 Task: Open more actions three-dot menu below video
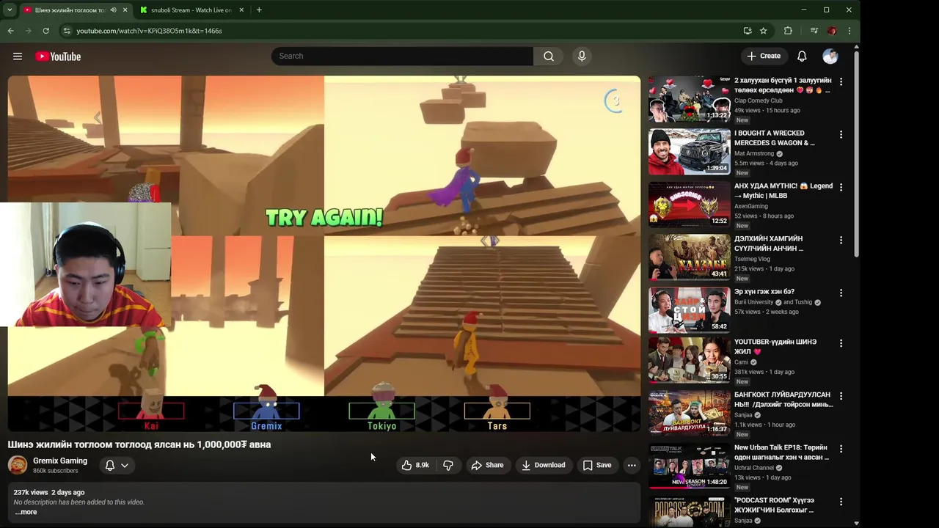632,465
